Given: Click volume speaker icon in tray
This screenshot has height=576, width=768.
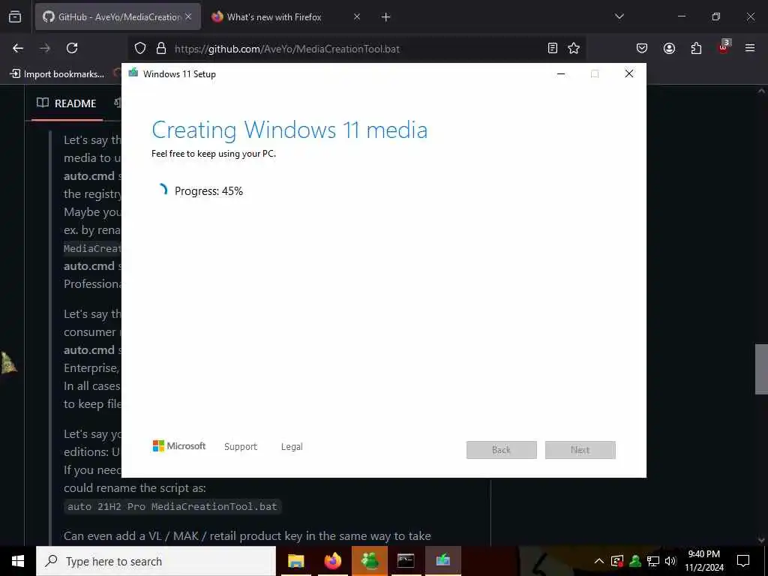Looking at the screenshot, I should click(x=670, y=561).
